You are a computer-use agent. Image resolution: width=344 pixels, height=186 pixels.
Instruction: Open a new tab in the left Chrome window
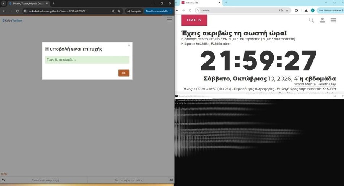tap(53, 3)
